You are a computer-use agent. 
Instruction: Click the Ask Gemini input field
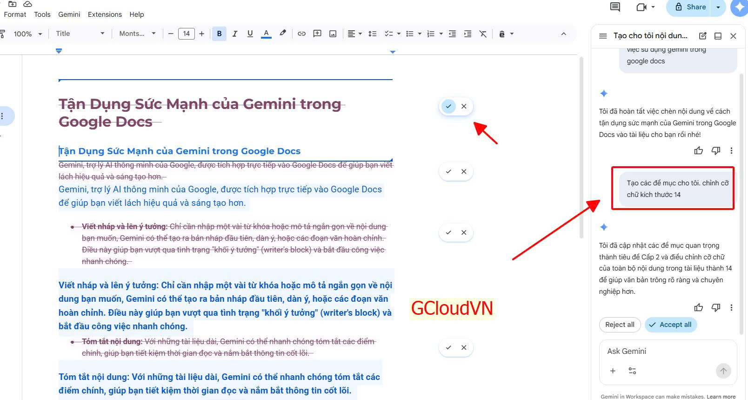668,351
